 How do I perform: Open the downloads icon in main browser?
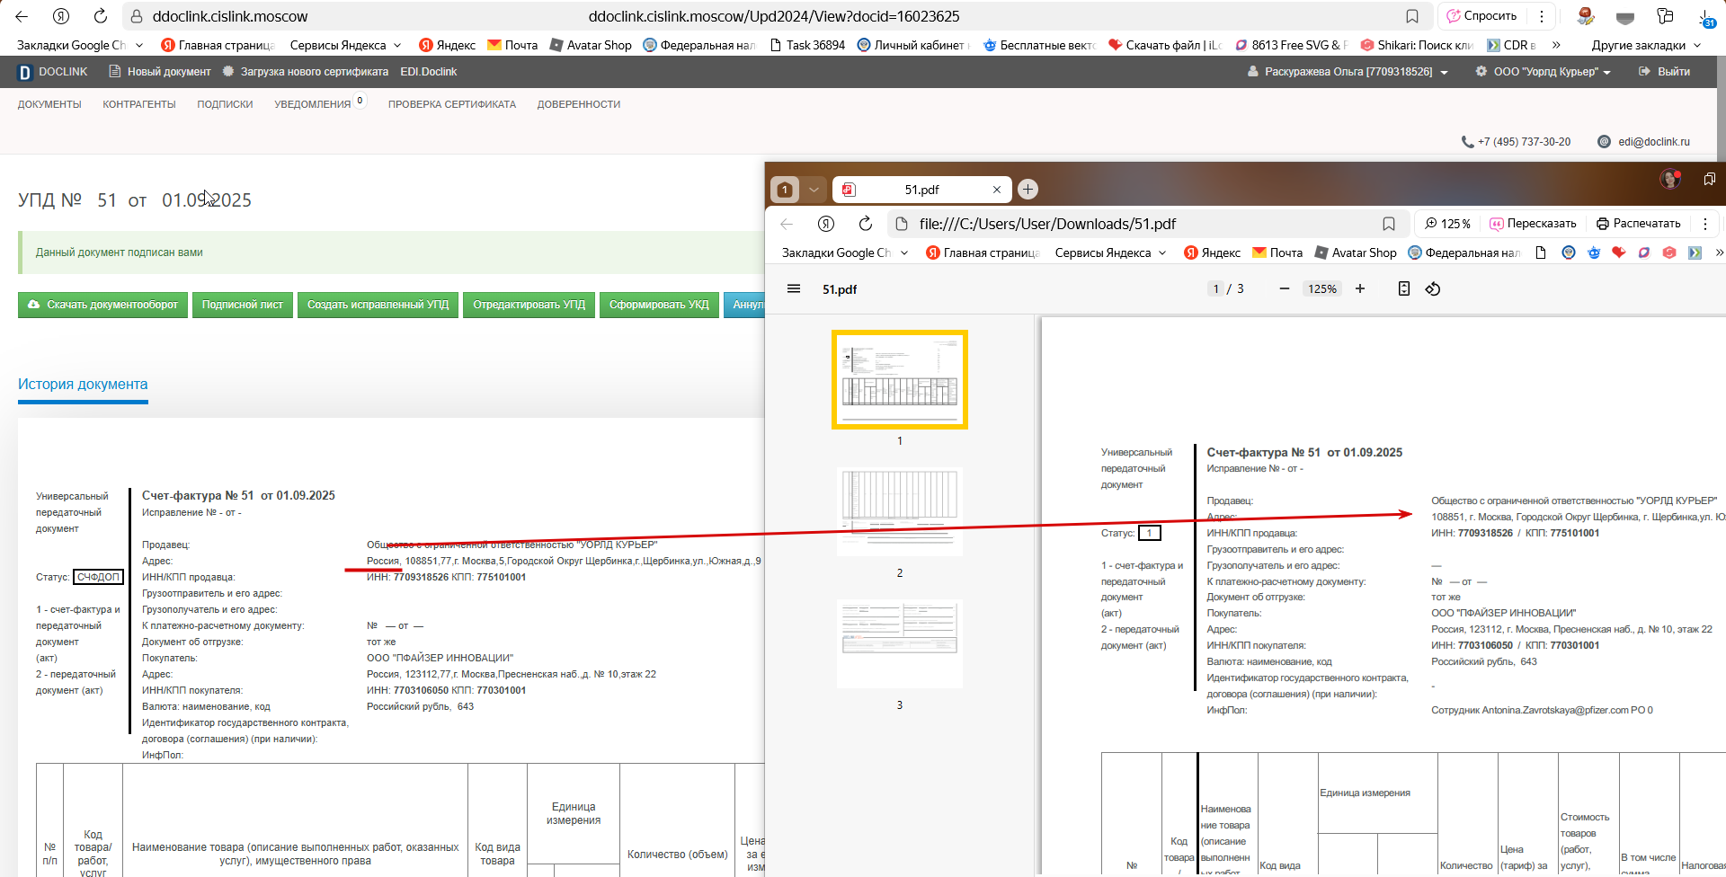(1705, 16)
